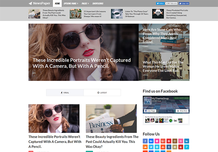Click the FUNNY category label
Screen dimensions: 218x152
coord(146,47)
